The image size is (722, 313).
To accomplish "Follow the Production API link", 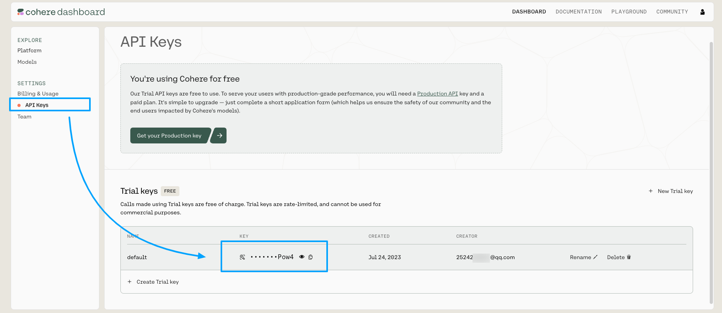I will (x=437, y=94).
